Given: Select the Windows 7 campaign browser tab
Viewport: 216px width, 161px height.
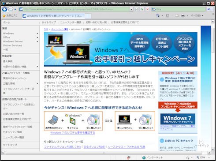Looking at the screenshot, I should tap(53, 16).
